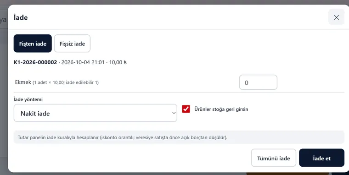Click the Ekmek item label
Image resolution: width=349 pixels, height=175 pixels.
tap(23, 82)
